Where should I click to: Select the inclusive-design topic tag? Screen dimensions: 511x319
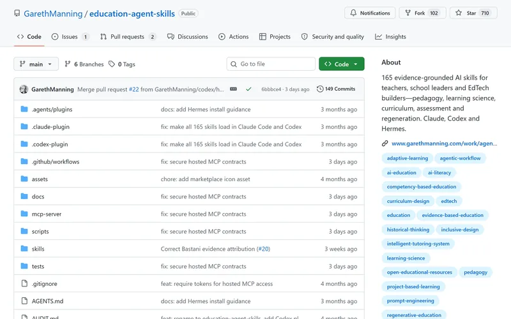(x=459, y=230)
